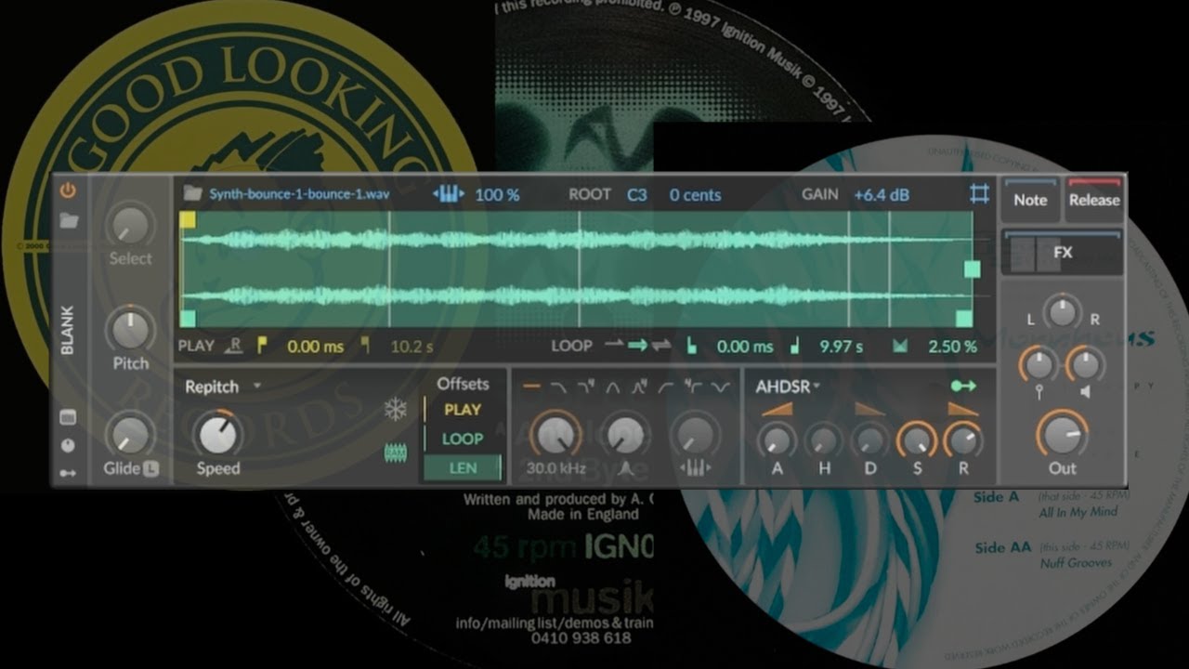Select the yellow play start marker
The width and height of the screenshot is (1189, 669).
click(188, 220)
